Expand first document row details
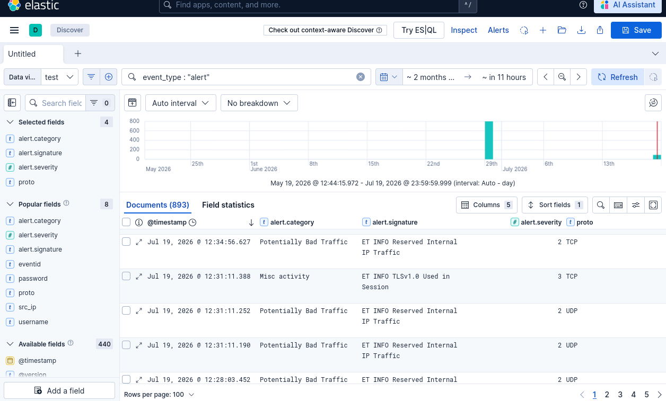This screenshot has width=666, height=401. (x=139, y=242)
